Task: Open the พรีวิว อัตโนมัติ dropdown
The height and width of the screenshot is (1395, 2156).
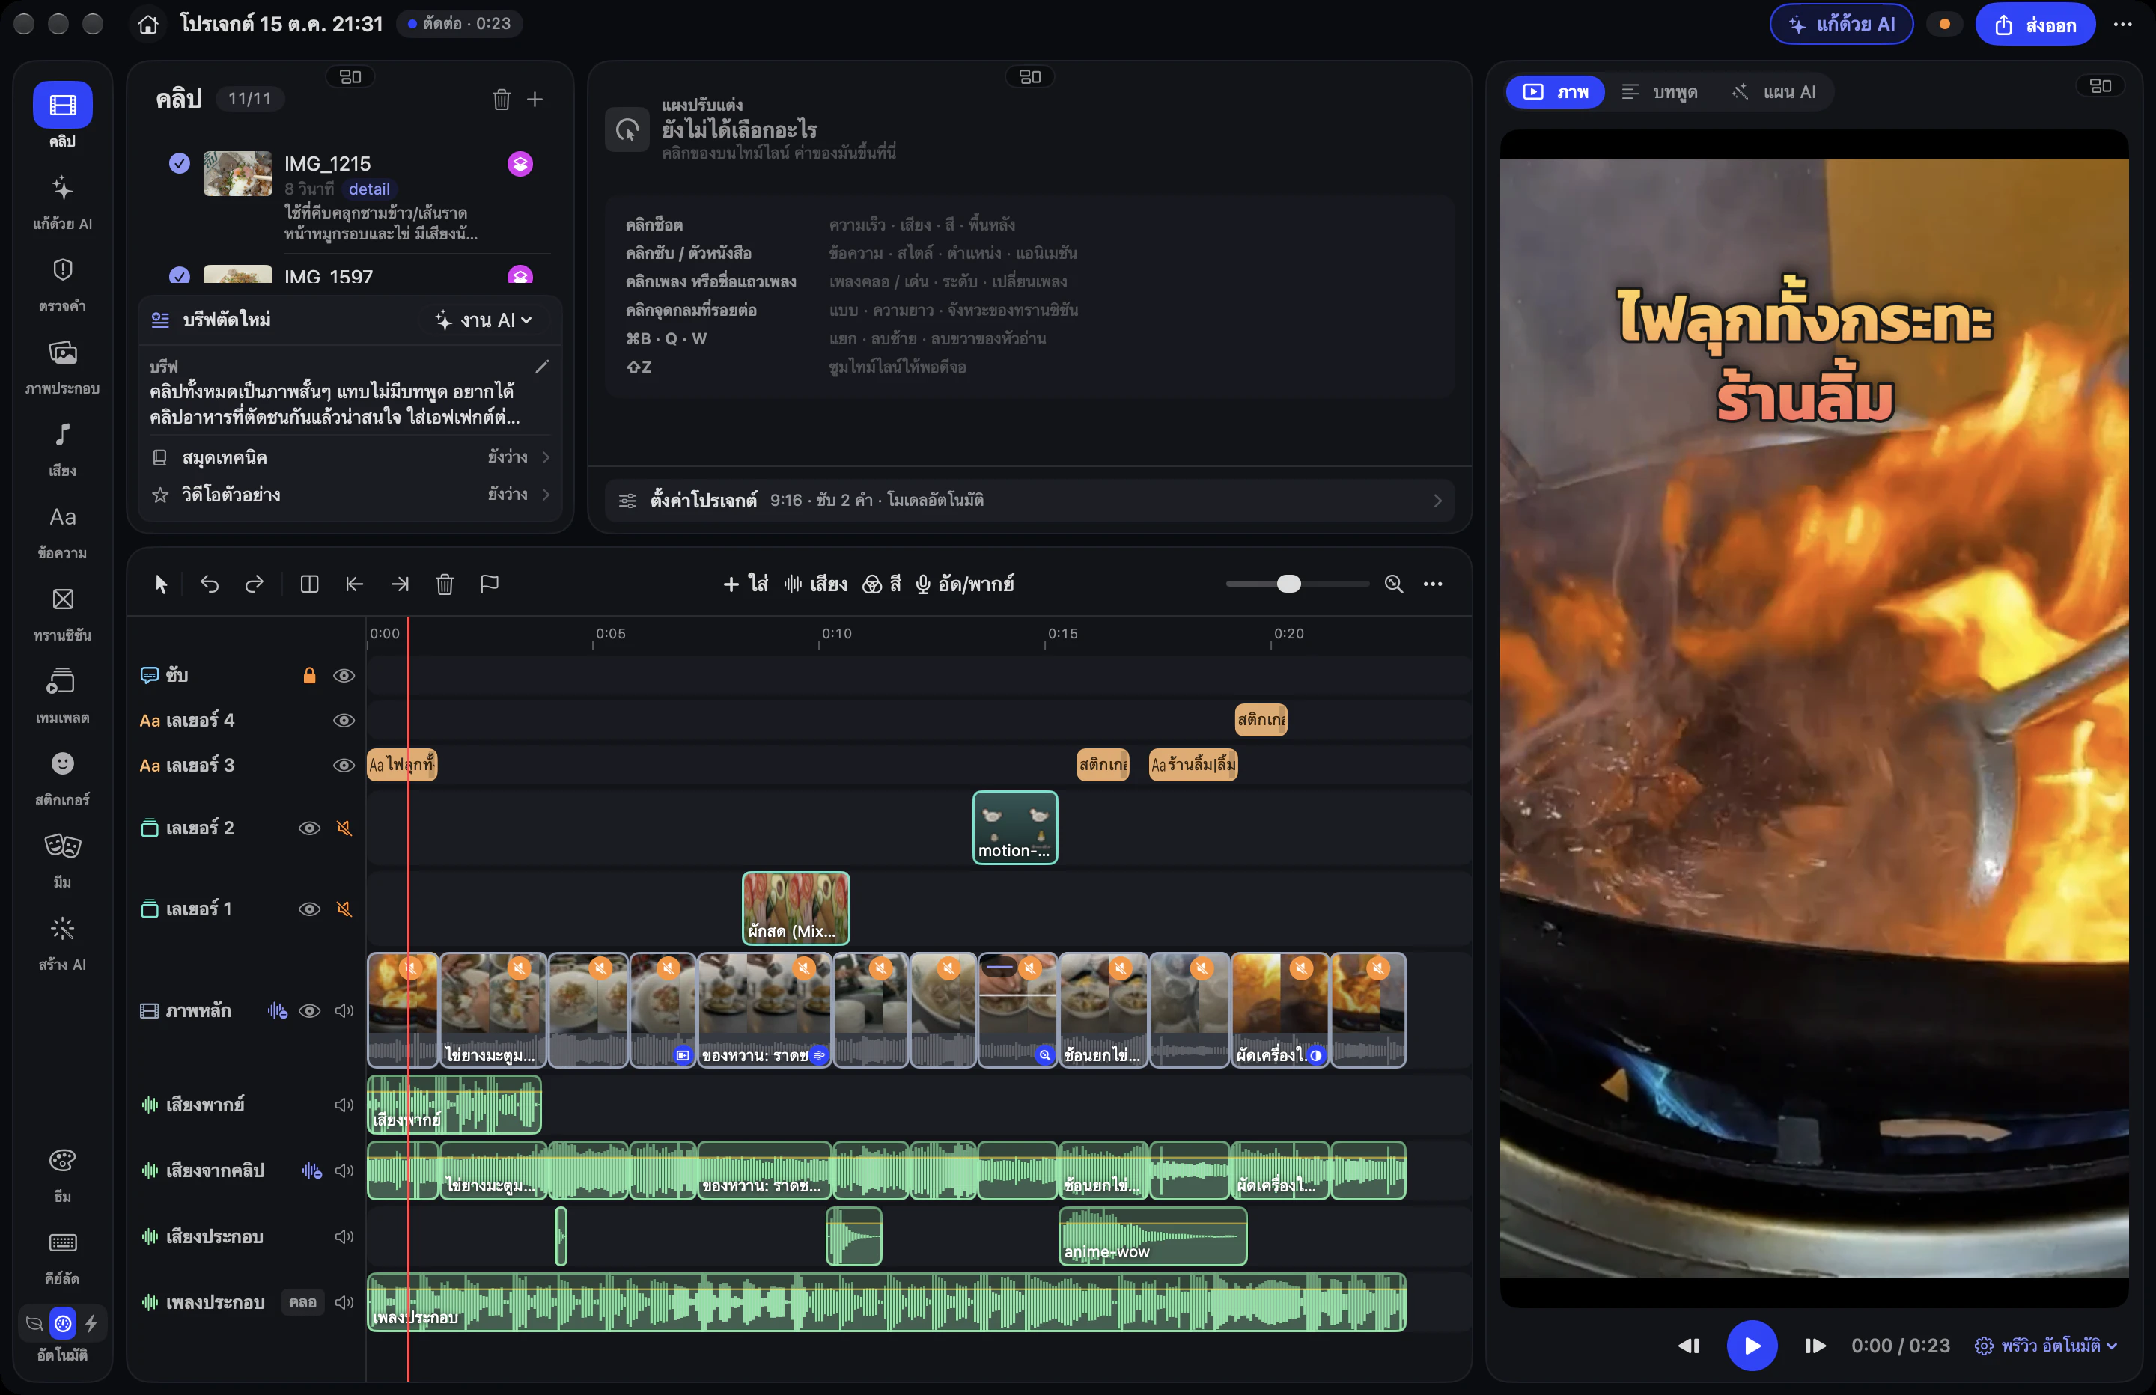Action: tap(2045, 1345)
